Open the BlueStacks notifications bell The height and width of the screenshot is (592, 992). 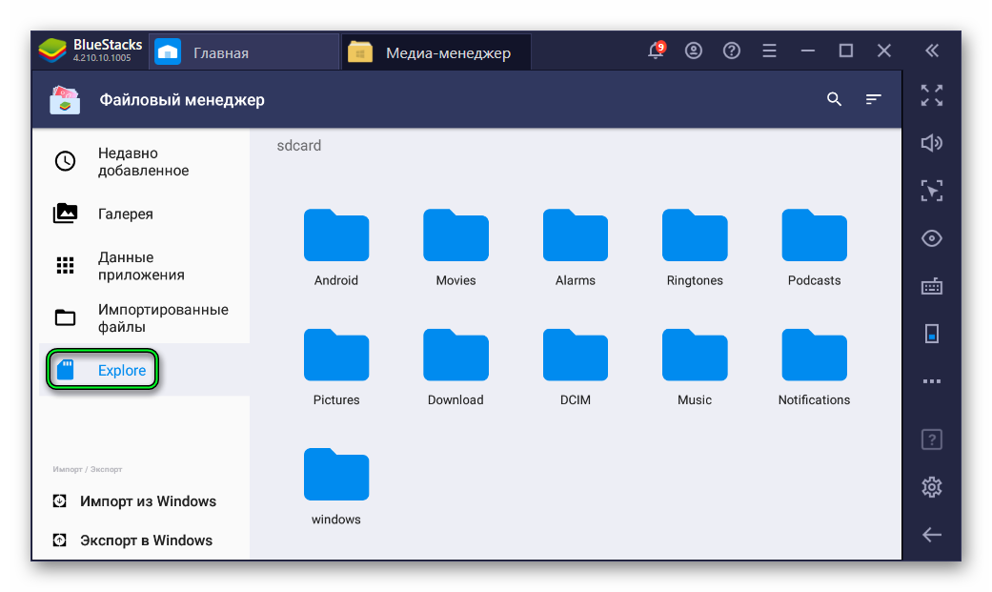[x=656, y=51]
